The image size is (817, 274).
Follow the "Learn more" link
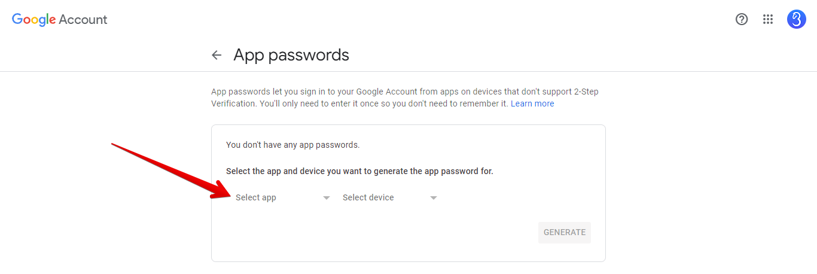(532, 103)
